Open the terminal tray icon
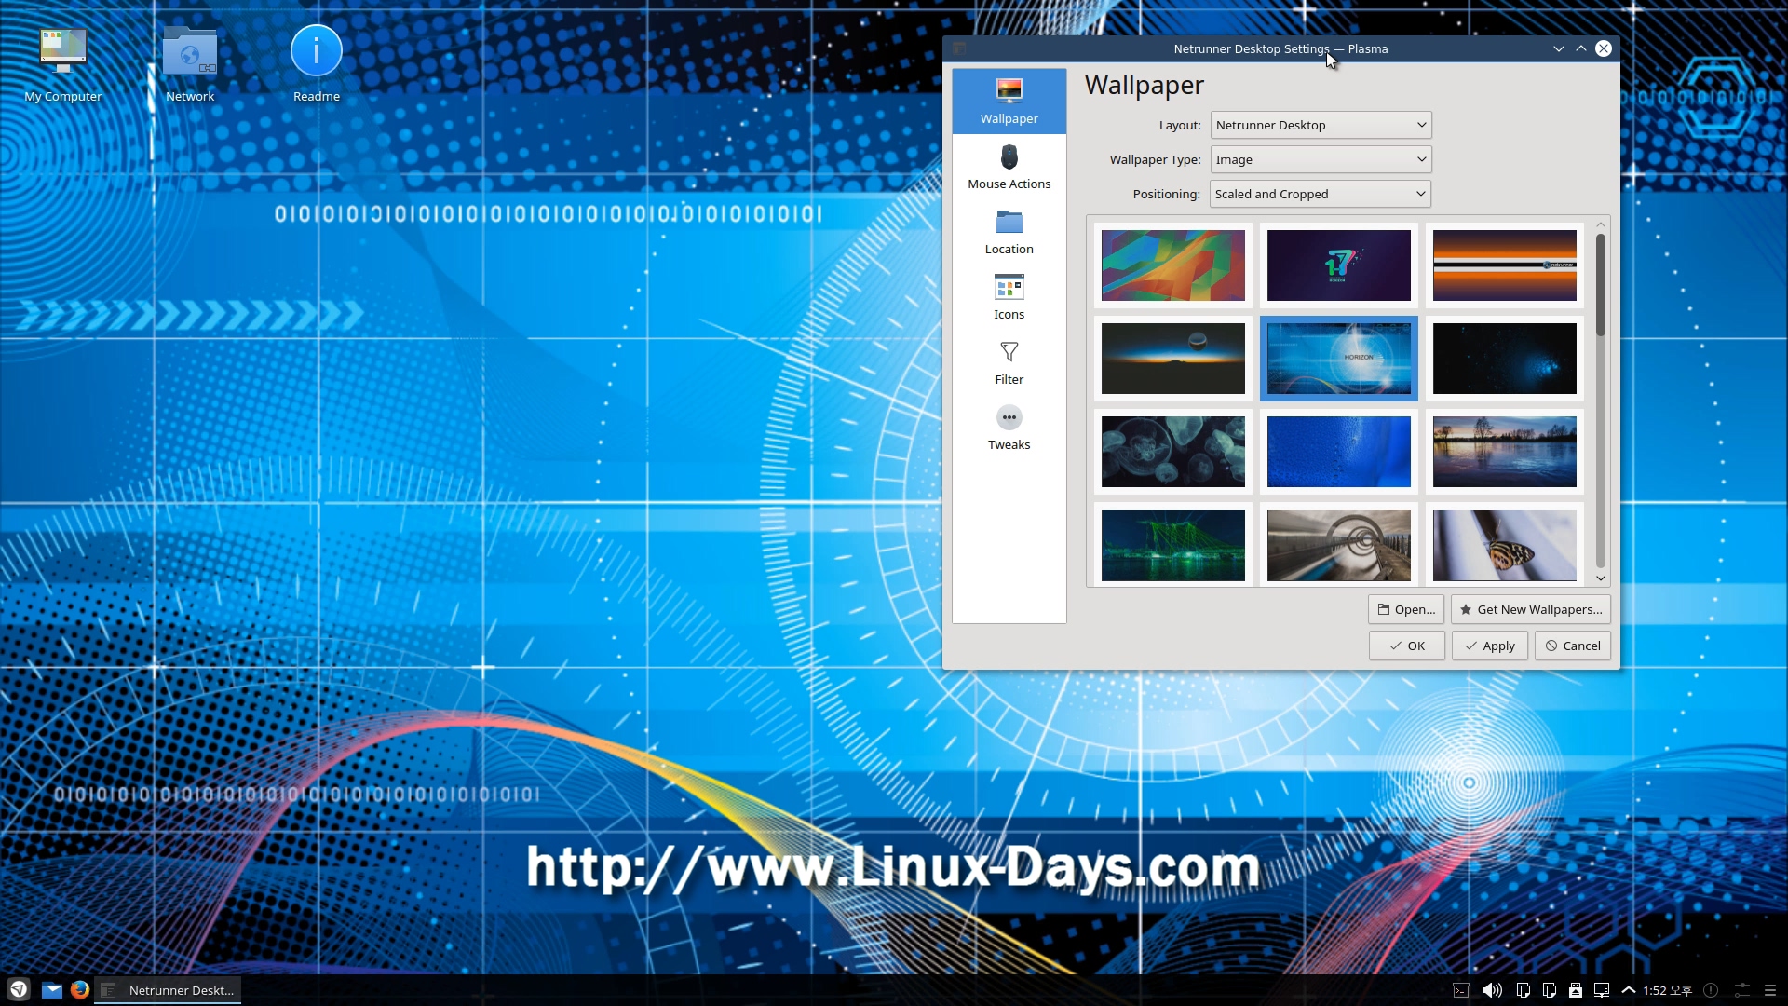 1461,990
